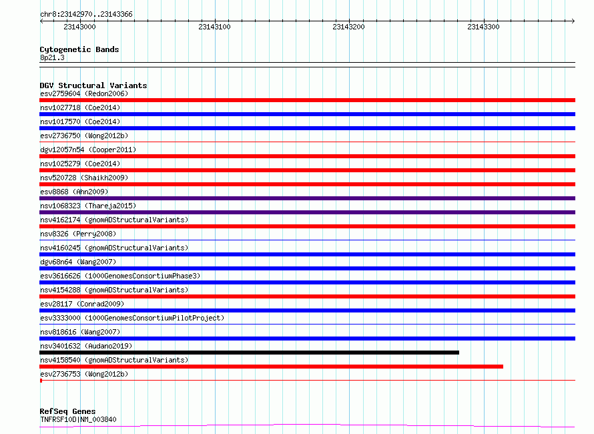Viewport: 594px width, 434px height.
Task: Click the blue bar under nsv818616
Action: (x=307, y=339)
